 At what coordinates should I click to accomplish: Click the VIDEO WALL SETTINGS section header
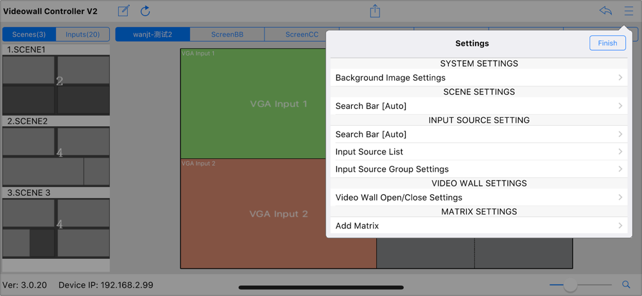(x=479, y=183)
